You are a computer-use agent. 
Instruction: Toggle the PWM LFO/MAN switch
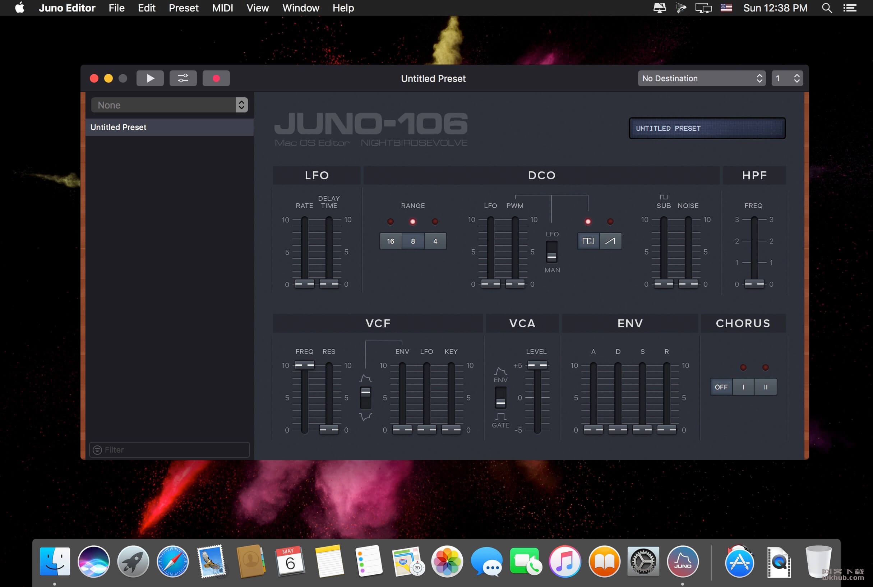[551, 251]
